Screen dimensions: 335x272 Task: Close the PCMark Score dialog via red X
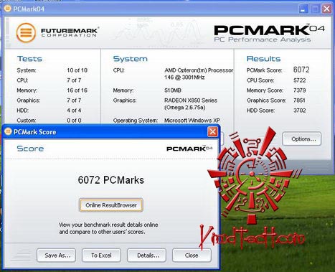coord(212,131)
